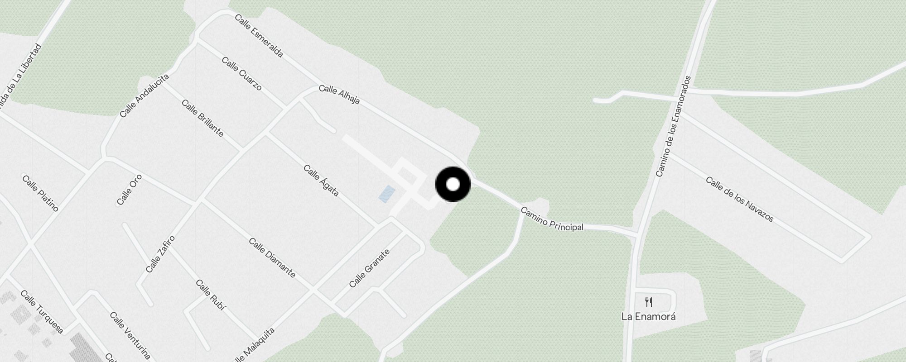
Task: Select the Calle Cuarzo street label
Action: tap(242, 73)
